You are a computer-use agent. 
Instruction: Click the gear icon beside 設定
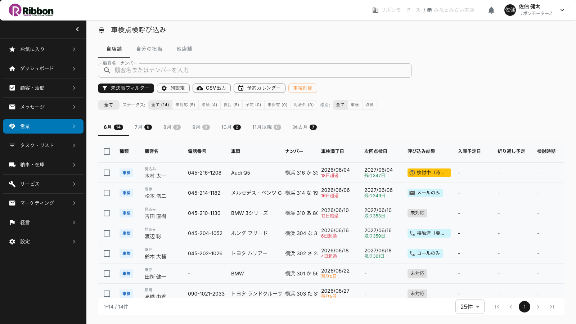coord(12,242)
